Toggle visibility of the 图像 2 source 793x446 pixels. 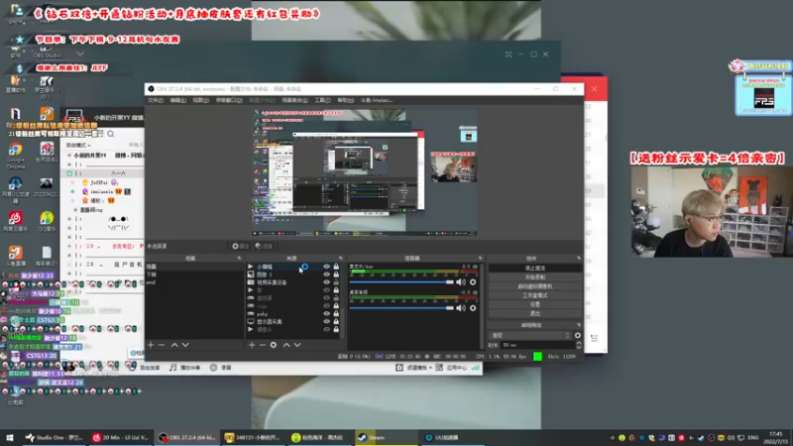click(327, 275)
